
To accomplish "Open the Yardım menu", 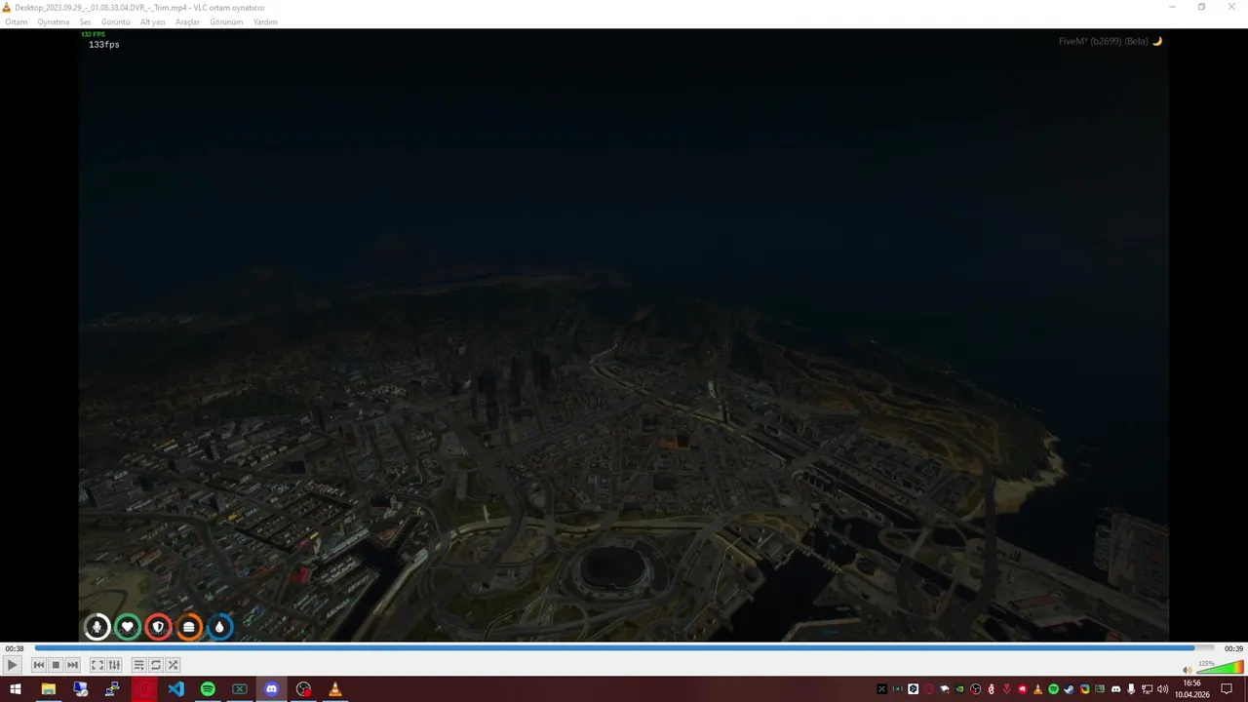I will (x=265, y=21).
